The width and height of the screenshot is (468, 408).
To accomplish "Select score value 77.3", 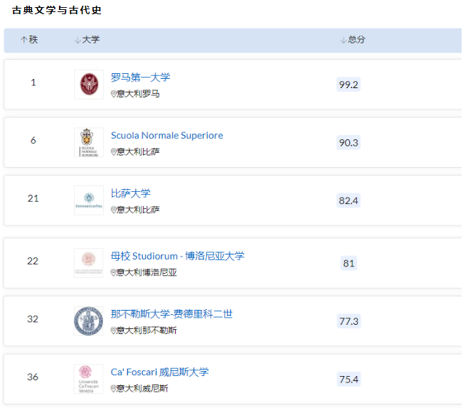I will coord(349,321).
